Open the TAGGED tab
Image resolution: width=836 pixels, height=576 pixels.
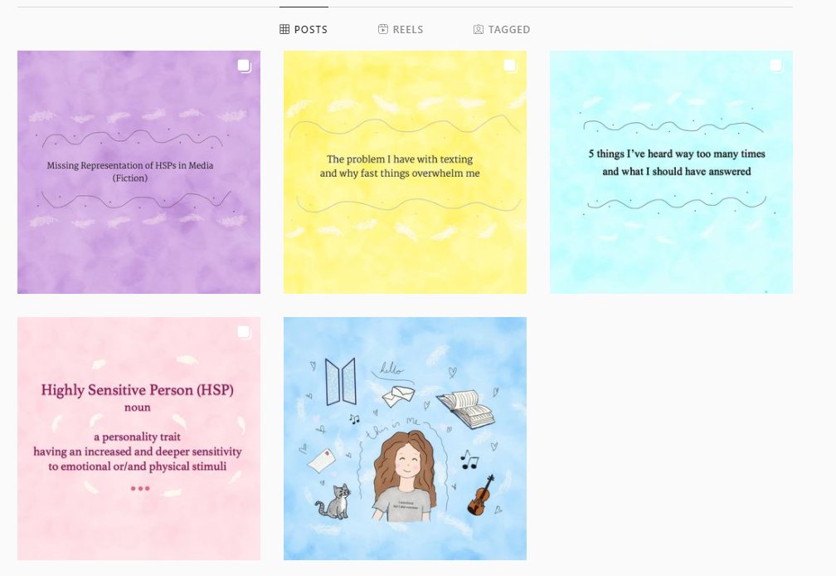(x=502, y=29)
